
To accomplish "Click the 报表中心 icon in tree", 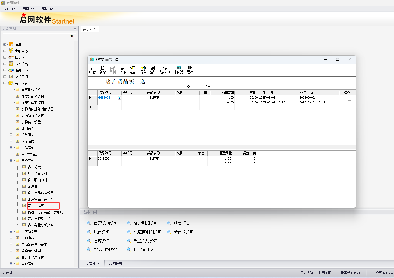I will tap(11, 70).
